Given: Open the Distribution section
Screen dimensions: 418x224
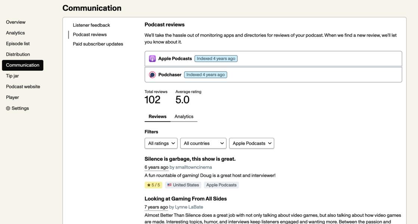Looking at the screenshot, I should (18, 54).
